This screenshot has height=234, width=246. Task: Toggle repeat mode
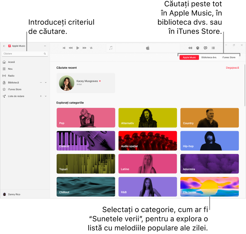[91, 48]
